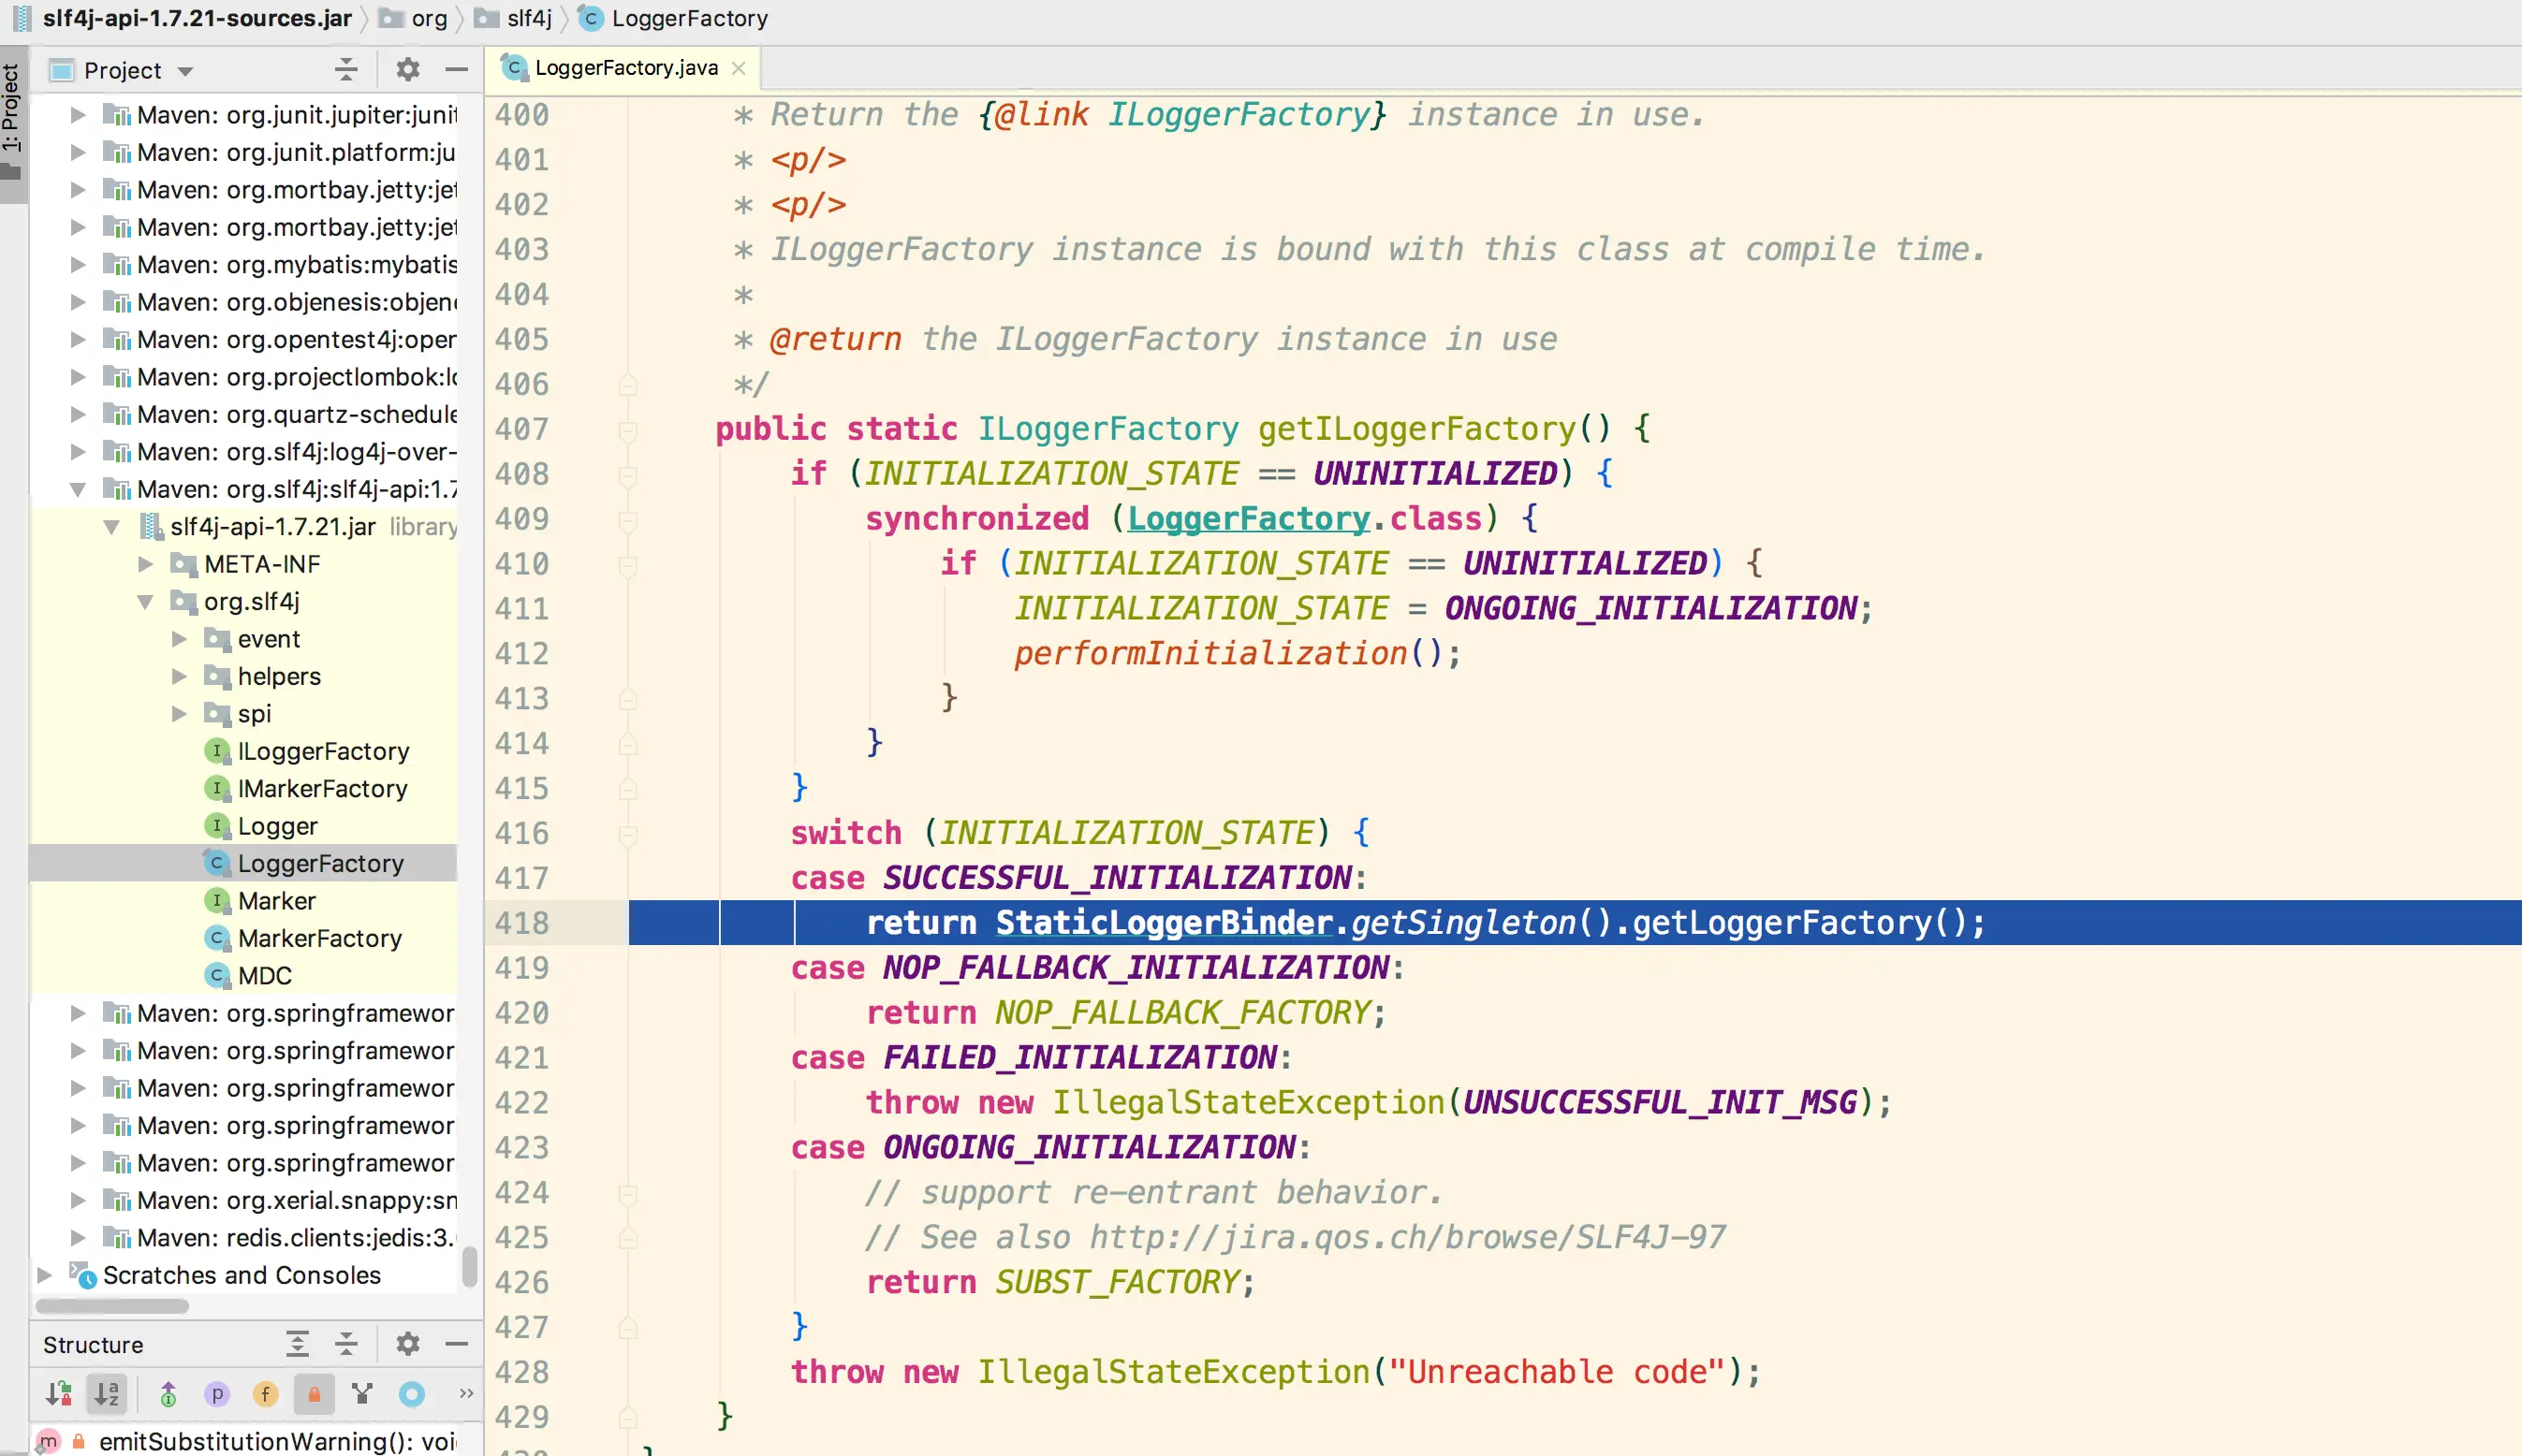
Task: Toggle fold marker on line 416 switch
Action: point(627,835)
